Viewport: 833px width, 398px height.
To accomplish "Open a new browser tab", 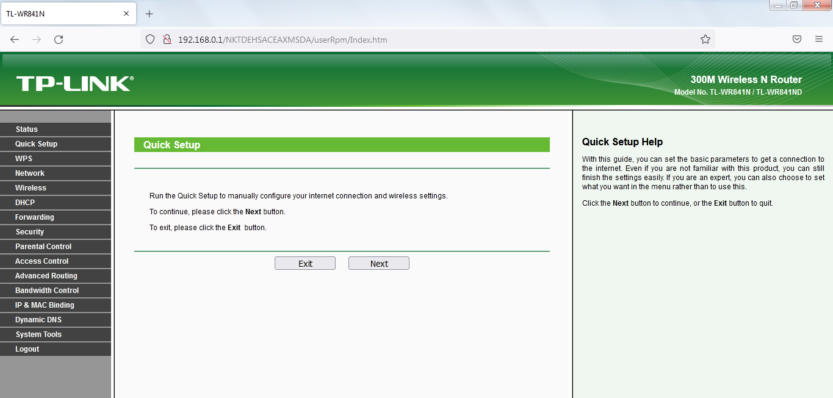I will pos(150,14).
